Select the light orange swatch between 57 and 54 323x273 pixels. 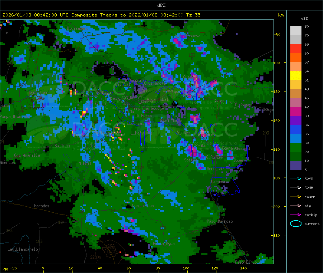pos(296,66)
